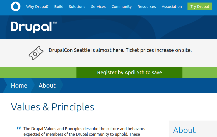Click the Values & Principles page heading

click(x=52, y=107)
